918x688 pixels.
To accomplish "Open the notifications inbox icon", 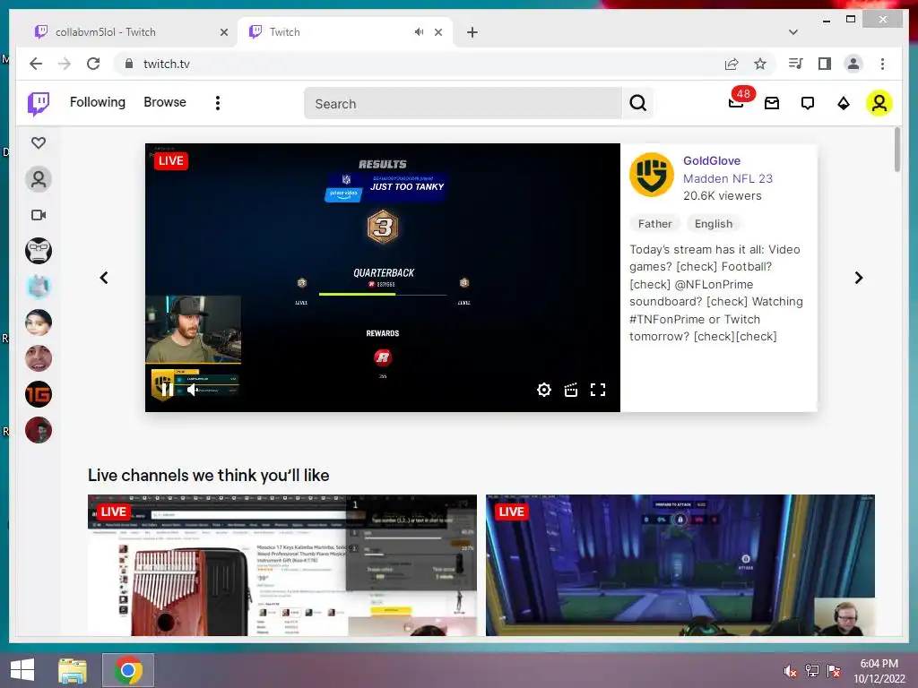I will coord(772,104).
